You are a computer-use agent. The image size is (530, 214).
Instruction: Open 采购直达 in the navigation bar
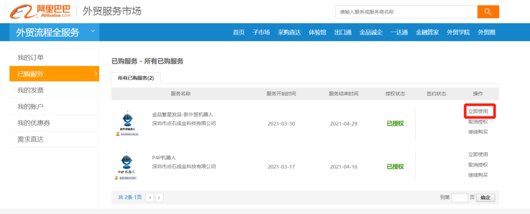tap(290, 32)
